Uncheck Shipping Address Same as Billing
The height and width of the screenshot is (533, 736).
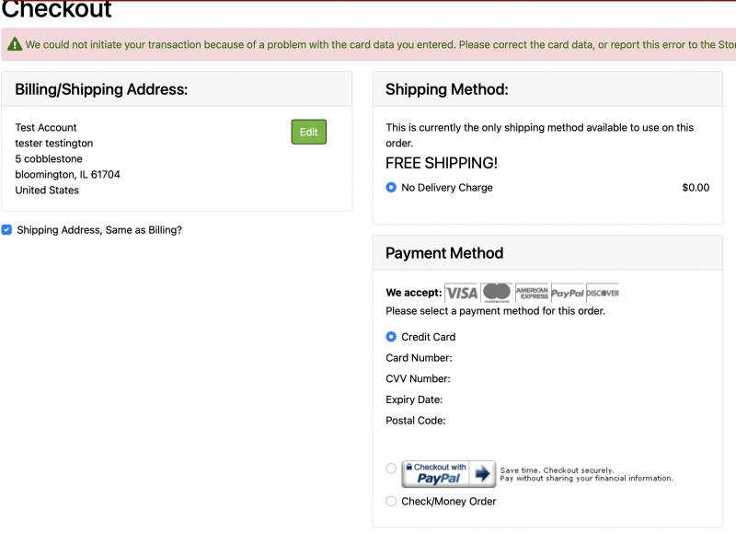click(x=6, y=229)
